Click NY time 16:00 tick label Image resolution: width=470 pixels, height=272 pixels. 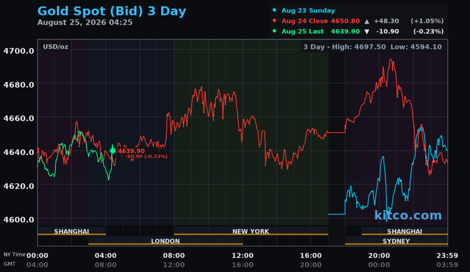click(311, 255)
